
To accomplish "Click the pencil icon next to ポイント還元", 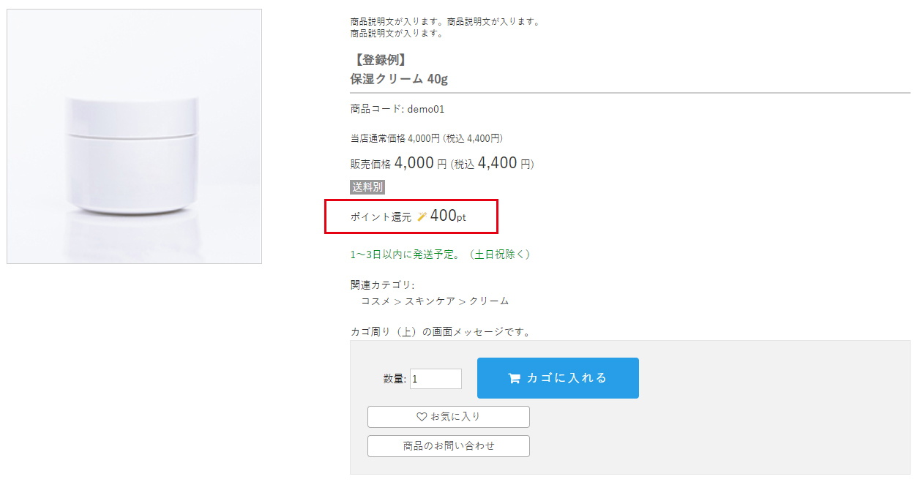I will 422,216.
